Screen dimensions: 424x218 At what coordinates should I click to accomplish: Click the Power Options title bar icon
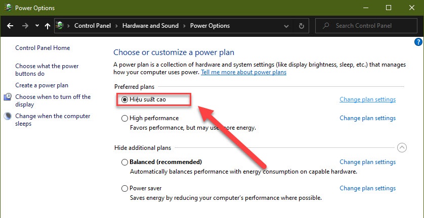tap(8, 8)
